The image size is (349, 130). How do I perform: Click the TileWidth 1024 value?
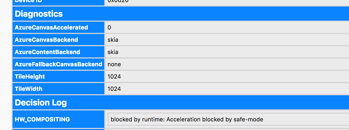click(114, 89)
